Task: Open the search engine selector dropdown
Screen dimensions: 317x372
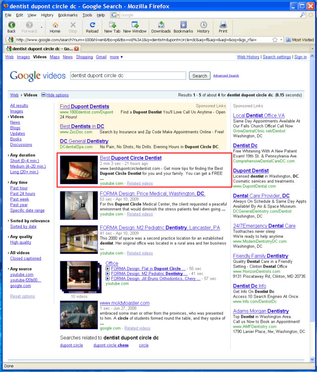Action: (x=115, y=15)
